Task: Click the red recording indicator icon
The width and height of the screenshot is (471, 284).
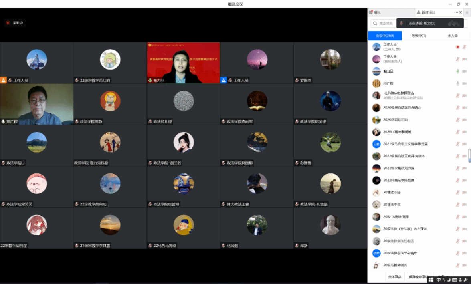Action: (8, 23)
